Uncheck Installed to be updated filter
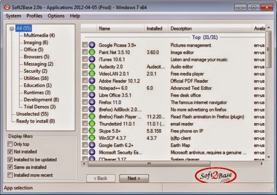The width and height of the screenshot is (277, 195). pos(10,160)
